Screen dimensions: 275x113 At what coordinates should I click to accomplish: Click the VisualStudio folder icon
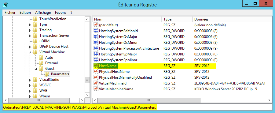coord(35,80)
